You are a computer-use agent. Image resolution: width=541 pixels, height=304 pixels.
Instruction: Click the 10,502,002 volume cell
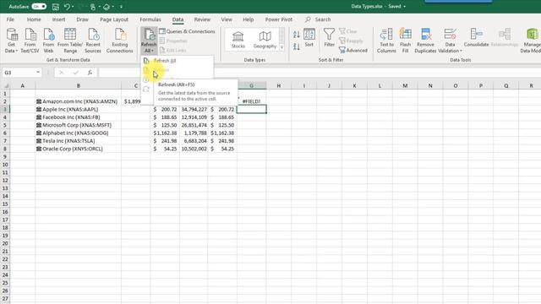[194, 149]
